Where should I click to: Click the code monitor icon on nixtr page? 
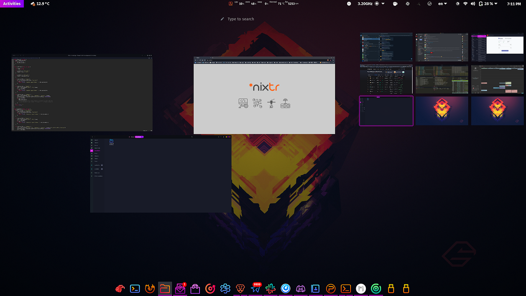[243, 103]
